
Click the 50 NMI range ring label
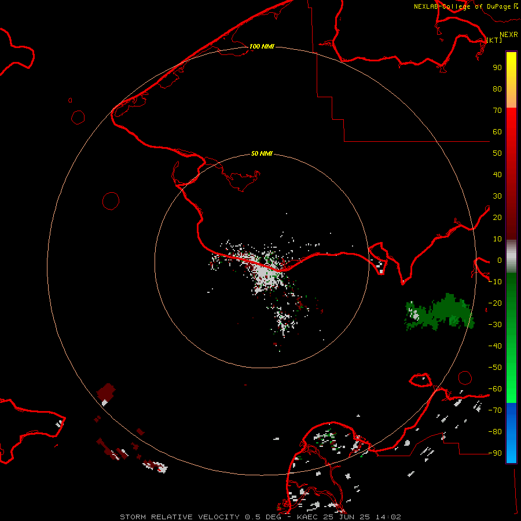point(262,153)
